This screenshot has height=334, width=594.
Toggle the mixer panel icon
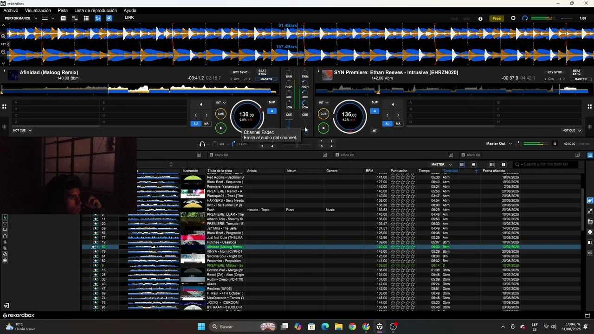pyautogui.click(x=97, y=18)
